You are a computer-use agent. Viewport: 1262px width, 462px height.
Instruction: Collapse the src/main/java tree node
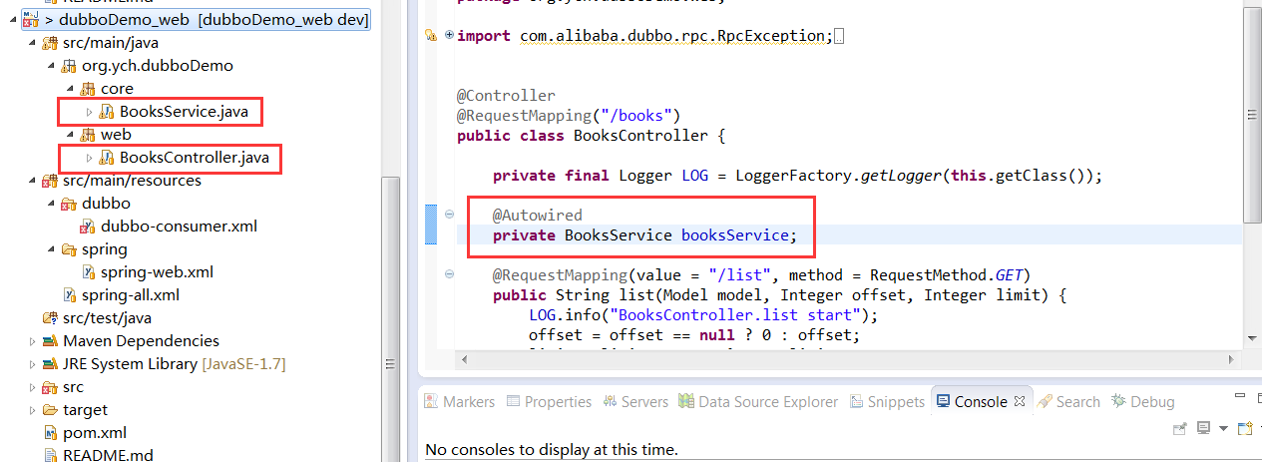tap(31, 43)
